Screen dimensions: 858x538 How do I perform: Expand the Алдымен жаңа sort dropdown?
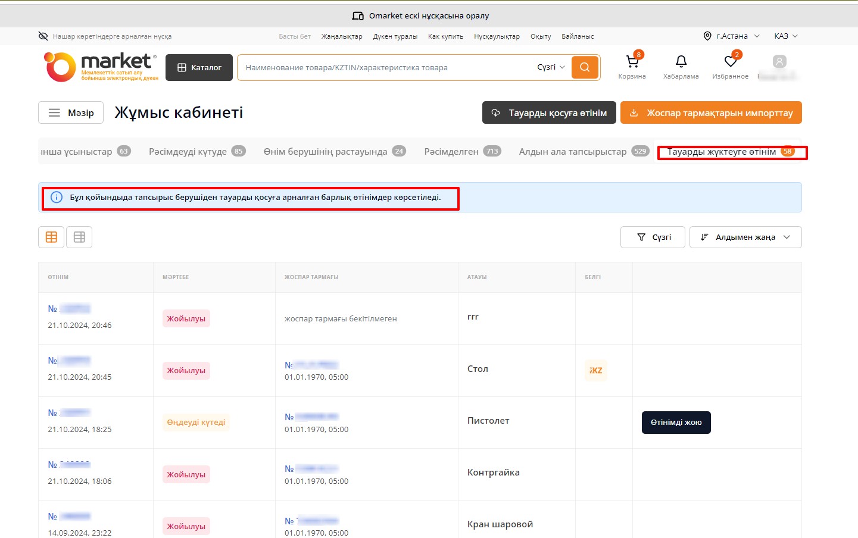click(745, 237)
